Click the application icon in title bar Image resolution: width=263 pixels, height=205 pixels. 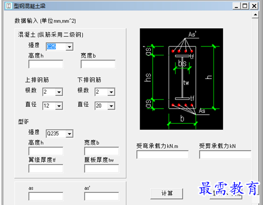pyautogui.click(x=8, y=6)
